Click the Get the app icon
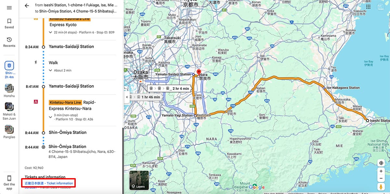This screenshot has height=194, width=390. [x=9, y=178]
